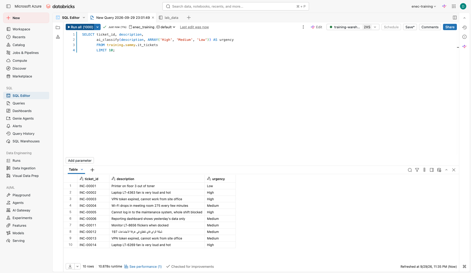Screen dimensions: 471x273
Task: Click Last edit was now link
Action: (194, 27)
